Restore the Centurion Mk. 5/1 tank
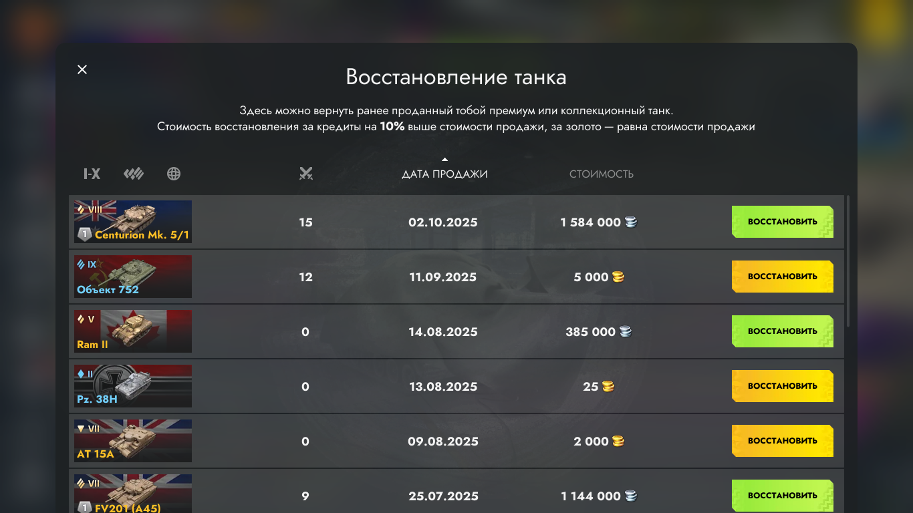Image resolution: width=913 pixels, height=513 pixels. (782, 222)
